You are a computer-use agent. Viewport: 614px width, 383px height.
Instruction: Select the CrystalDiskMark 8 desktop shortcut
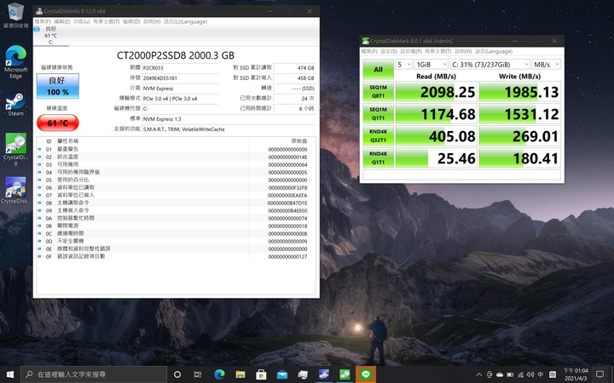(x=15, y=149)
